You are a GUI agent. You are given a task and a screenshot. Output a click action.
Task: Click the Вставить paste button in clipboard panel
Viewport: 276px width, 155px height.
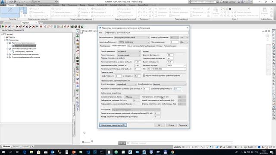point(264,12)
